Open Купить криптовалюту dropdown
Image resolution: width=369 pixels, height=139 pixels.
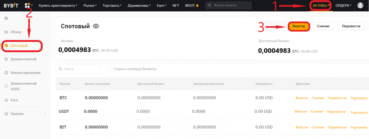pos(58,6)
